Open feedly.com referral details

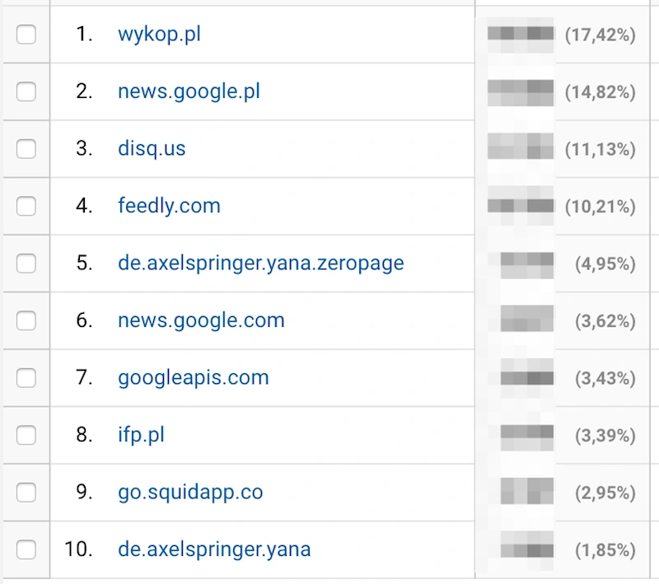[x=170, y=206]
